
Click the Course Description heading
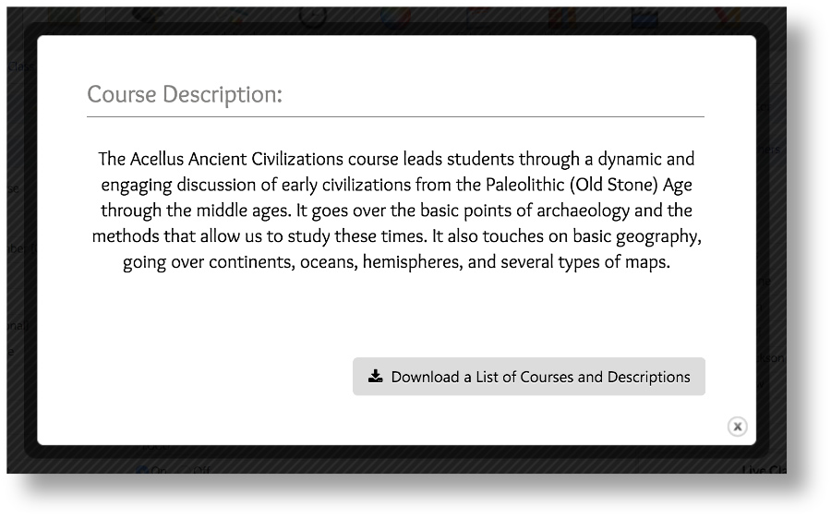click(185, 94)
